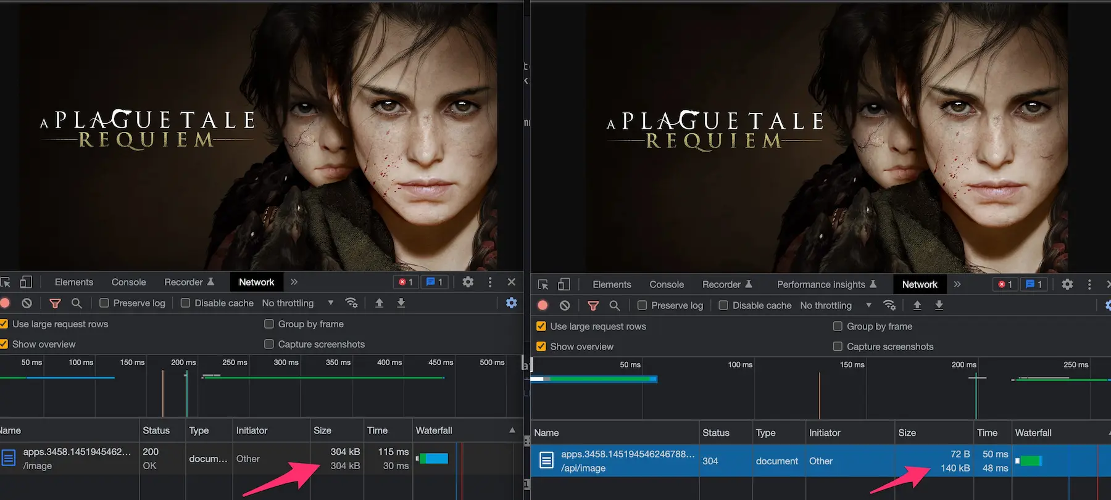
Task: Expand more tabs chevron in left DevTools
Action: click(294, 282)
